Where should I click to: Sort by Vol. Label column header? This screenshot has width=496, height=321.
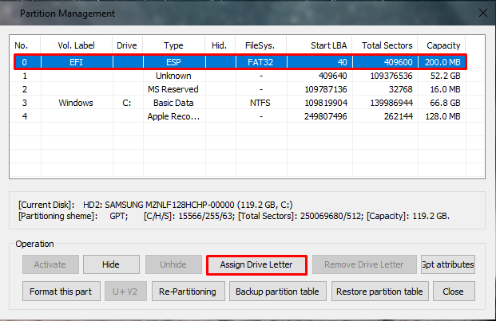click(x=75, y=45)
